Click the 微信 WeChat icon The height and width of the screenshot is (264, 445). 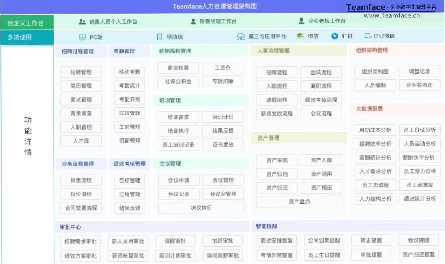point(301,36)
